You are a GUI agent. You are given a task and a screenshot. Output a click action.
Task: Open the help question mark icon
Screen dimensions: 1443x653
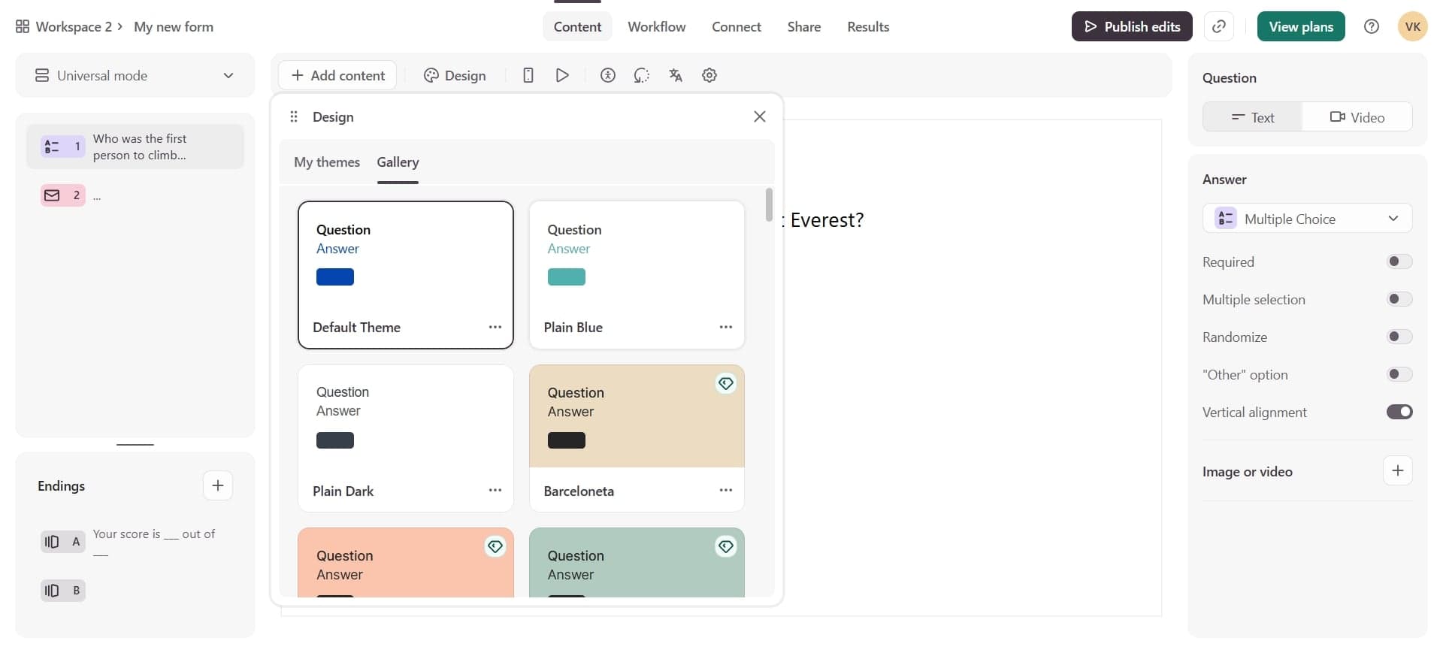pos(1372,26)
